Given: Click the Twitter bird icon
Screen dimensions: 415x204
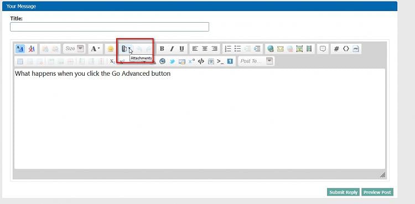Looking at the screenshot, I should [172, 61].
